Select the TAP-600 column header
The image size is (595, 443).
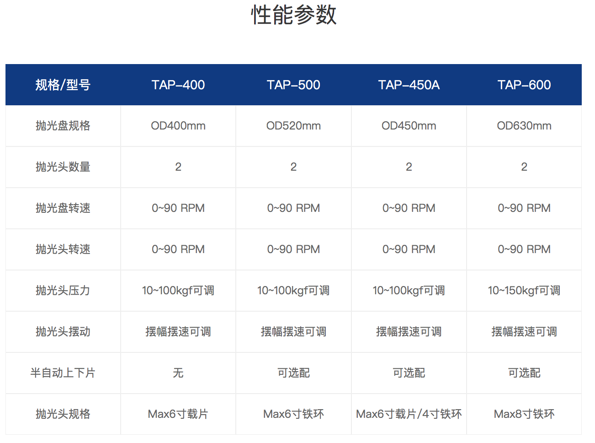click(x=524, y=85)
